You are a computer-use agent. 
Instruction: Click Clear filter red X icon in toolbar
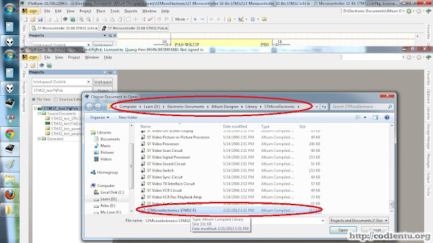click(x=150, y=20)
